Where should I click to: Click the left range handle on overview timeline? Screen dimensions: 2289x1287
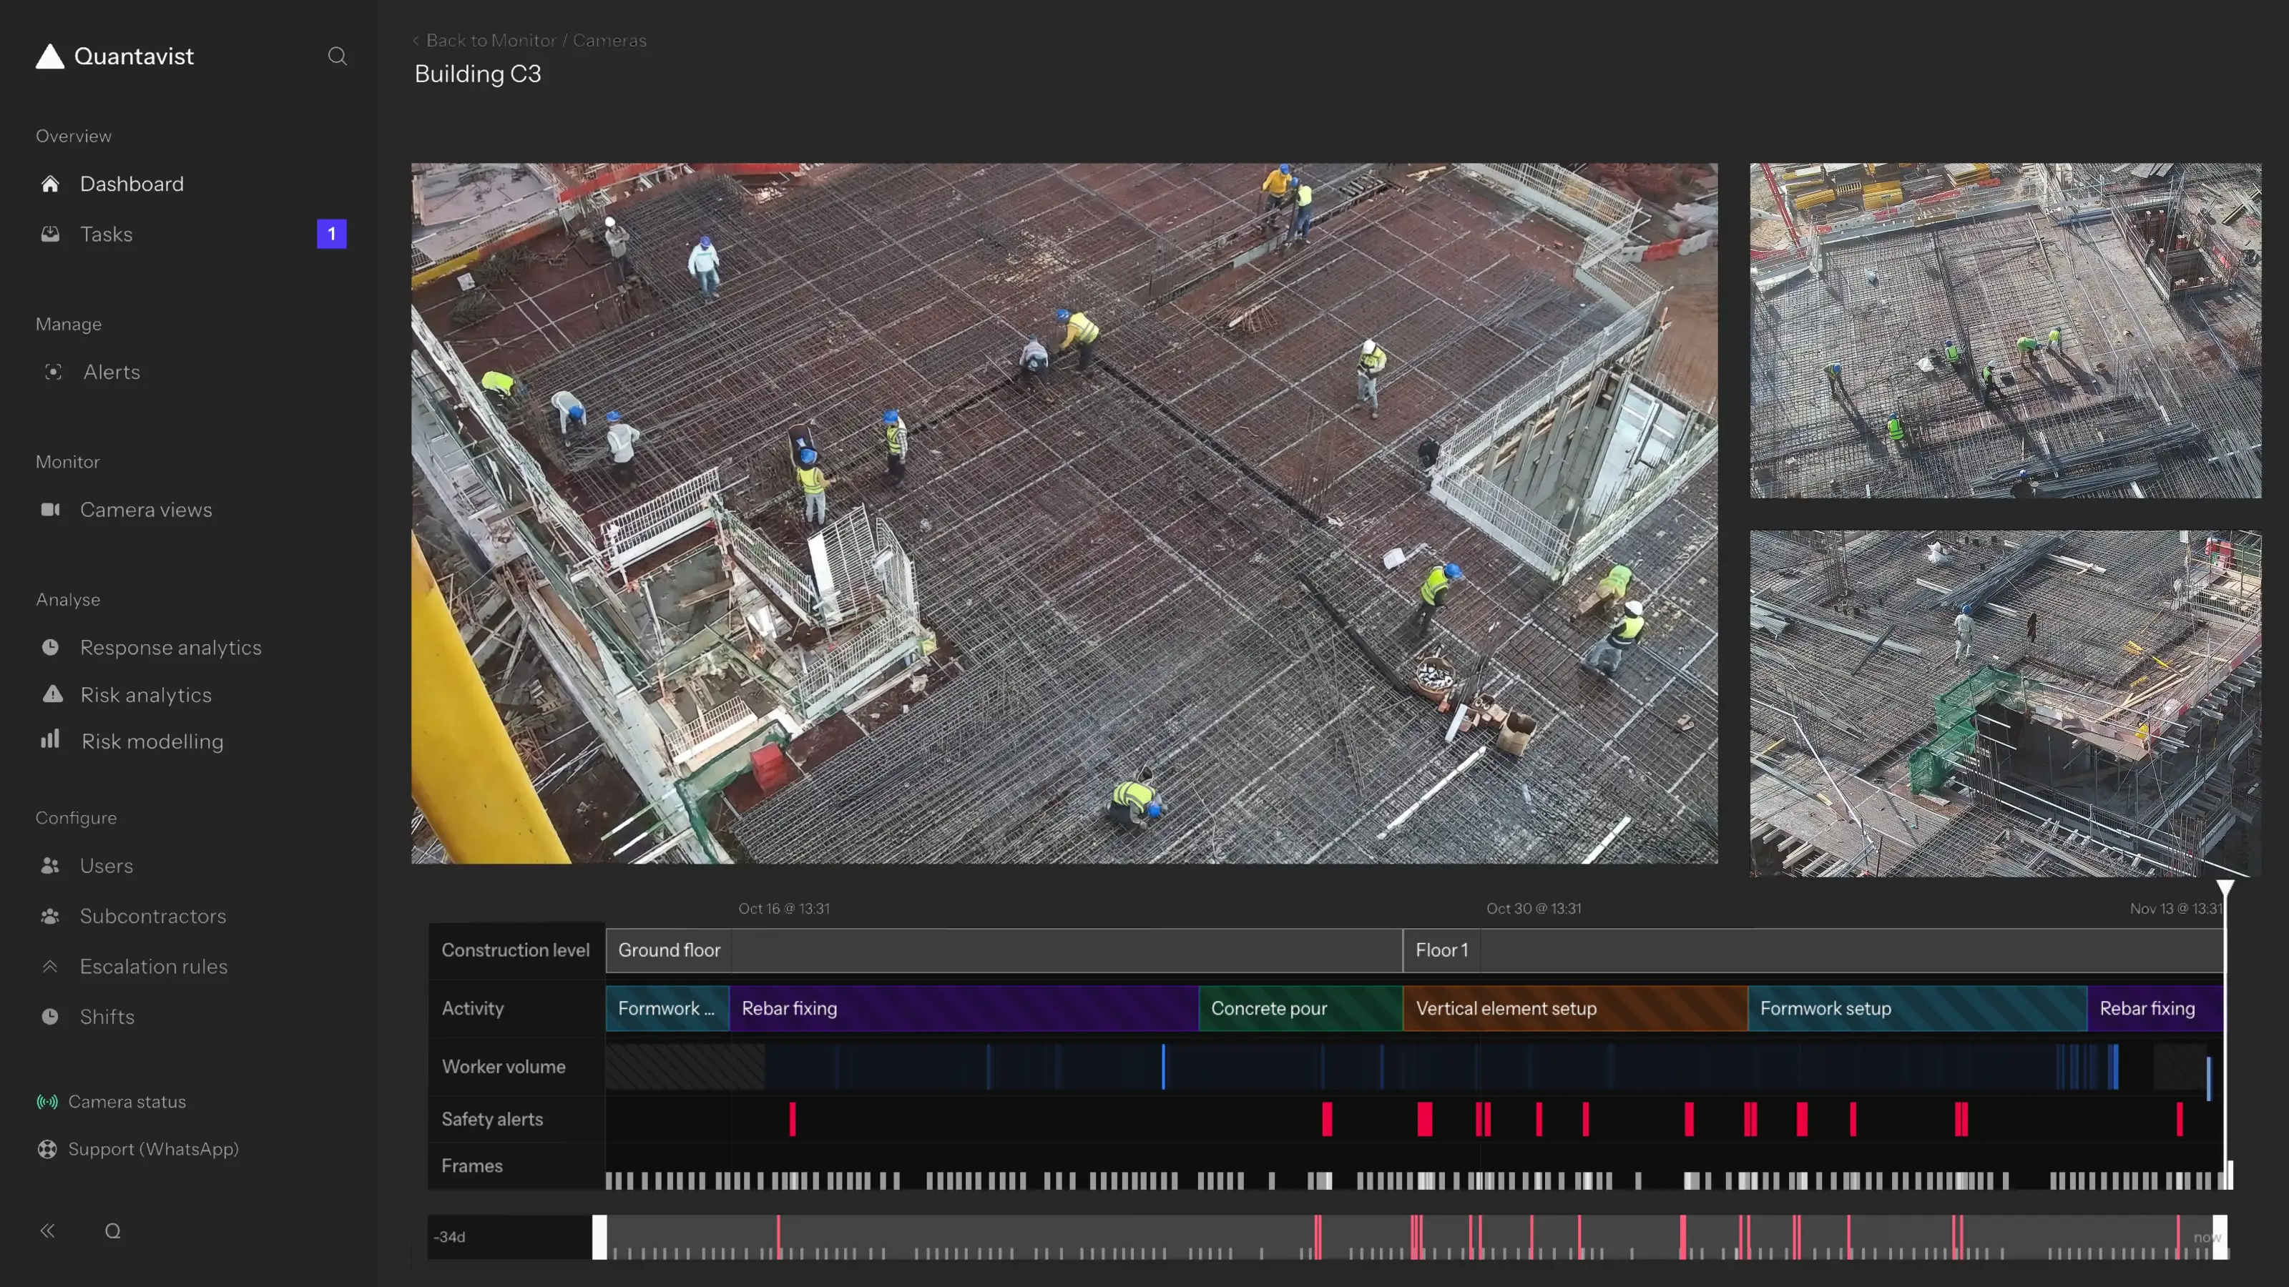pos(600,1236)
